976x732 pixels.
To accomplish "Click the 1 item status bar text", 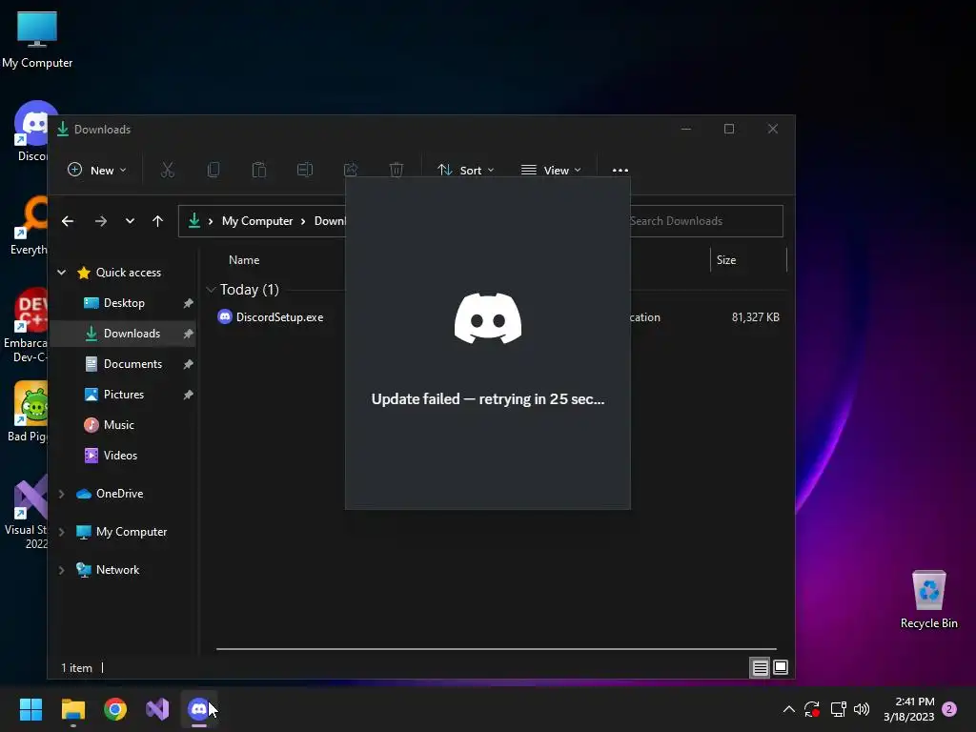I will [x=76, y=668].
